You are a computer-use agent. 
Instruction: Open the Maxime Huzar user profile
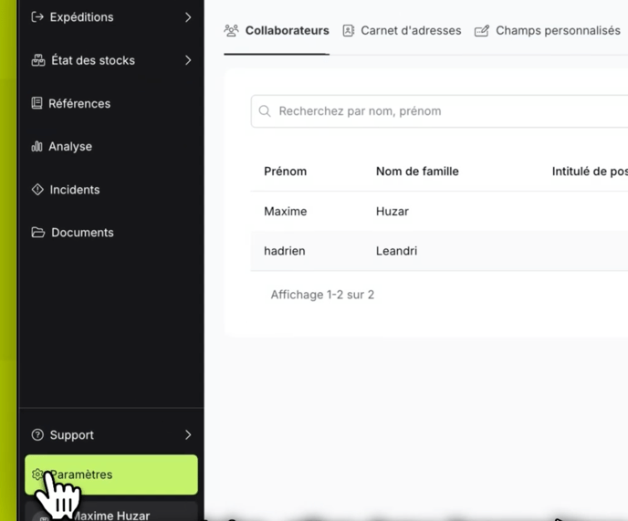pos(111,514)
